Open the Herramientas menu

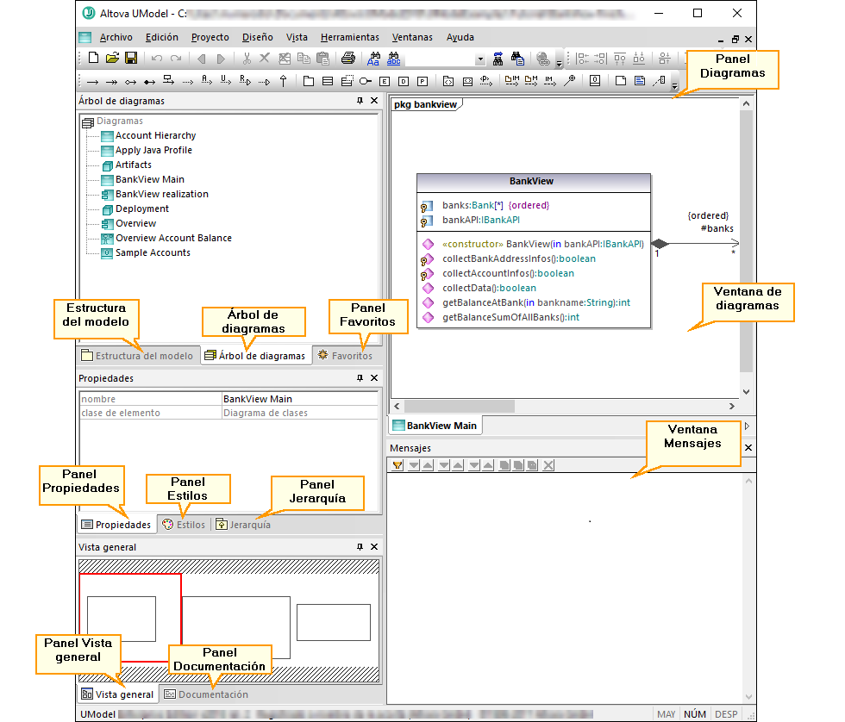pyautogui.click(x=350, y=37)
